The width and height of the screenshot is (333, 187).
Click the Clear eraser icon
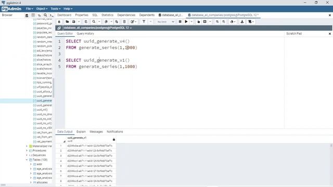[x=232, y=22]
